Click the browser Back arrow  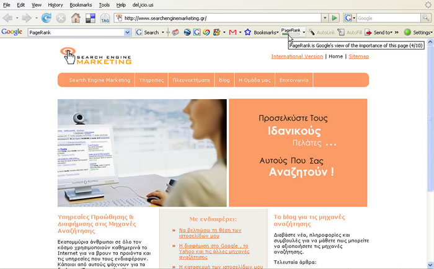point(7,18)
